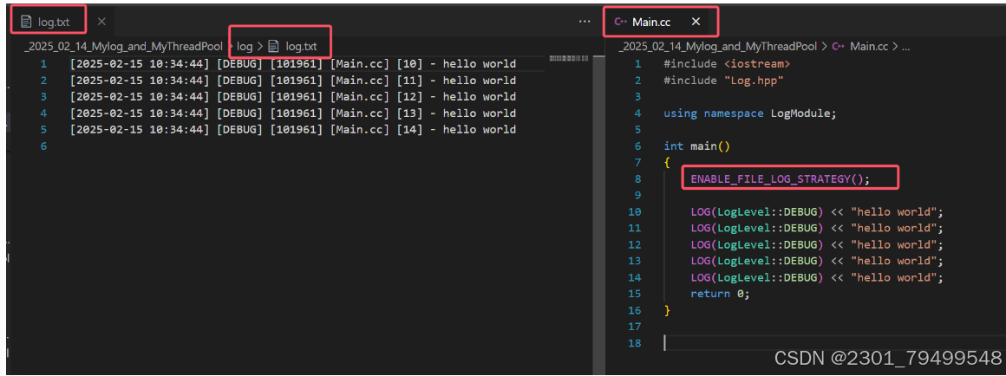Open the Main.cc breadcrumb item
The width and height of the screenshot is (1006, 376).
coord(868,46)
